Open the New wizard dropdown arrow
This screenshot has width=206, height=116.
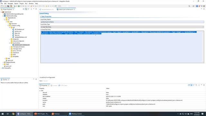(x=4, y=6)
